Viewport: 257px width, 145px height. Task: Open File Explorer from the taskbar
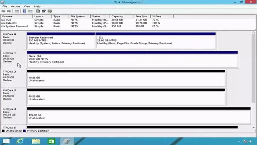click(36, 141)
